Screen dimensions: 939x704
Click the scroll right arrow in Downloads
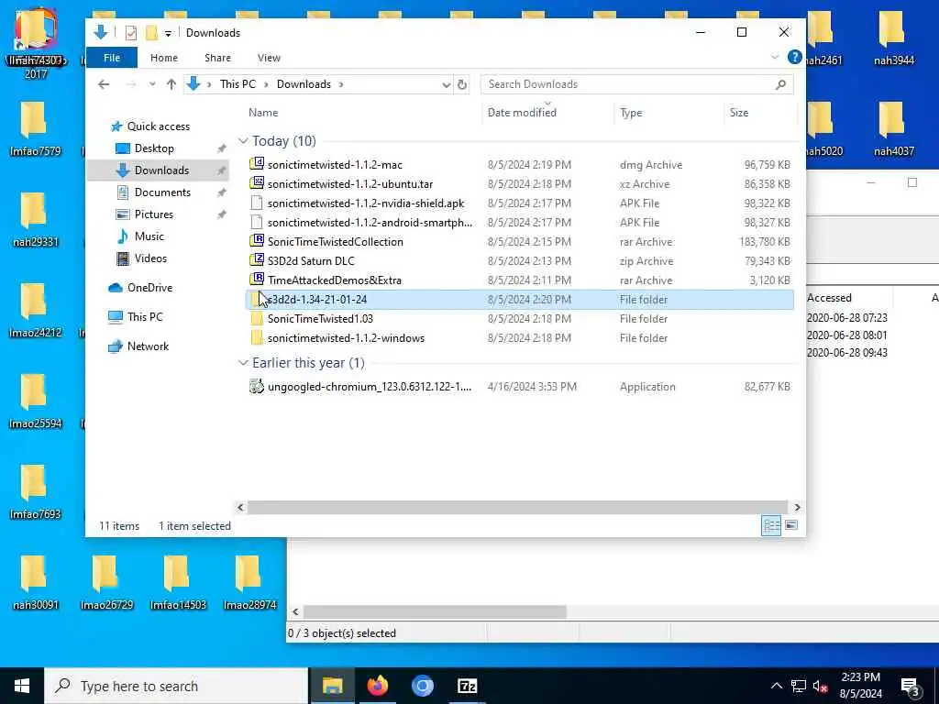(x=797, y=507)
